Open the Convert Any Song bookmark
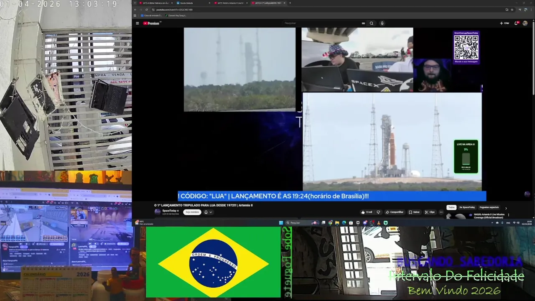Image resolution: width=535 pixels, height=301 pixels. pos(176,15)
